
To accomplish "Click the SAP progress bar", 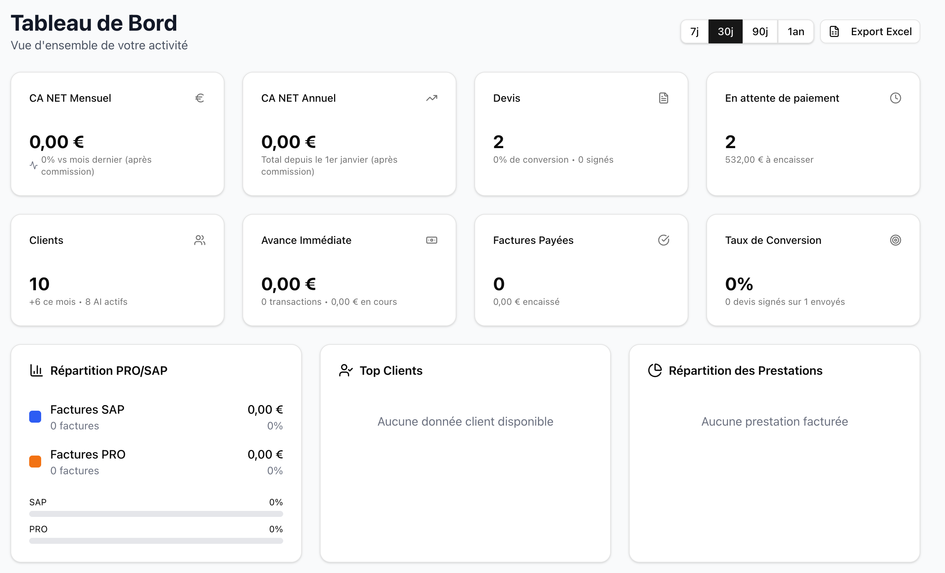I will click(156, 514).
